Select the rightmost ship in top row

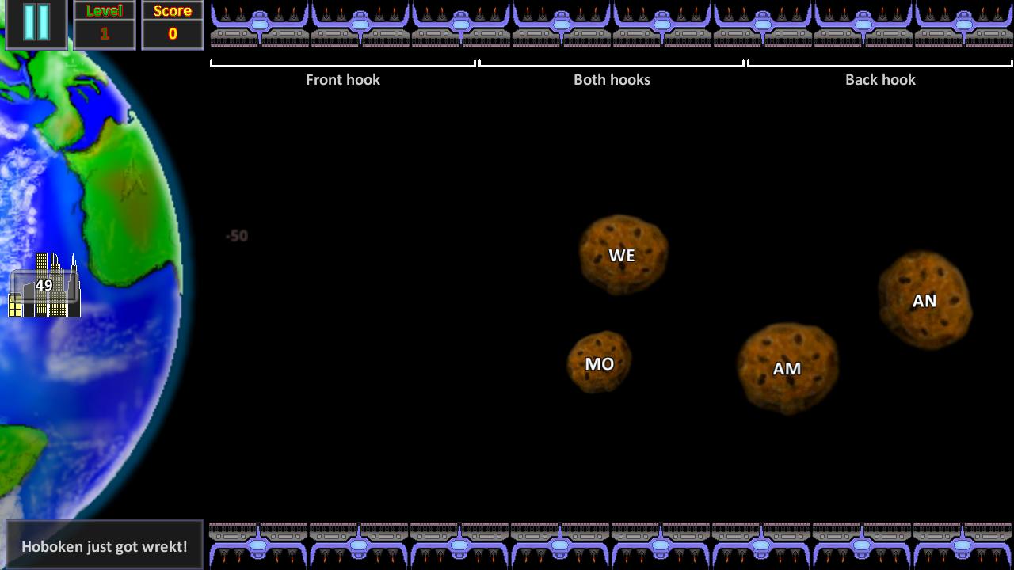click(963, 25)
